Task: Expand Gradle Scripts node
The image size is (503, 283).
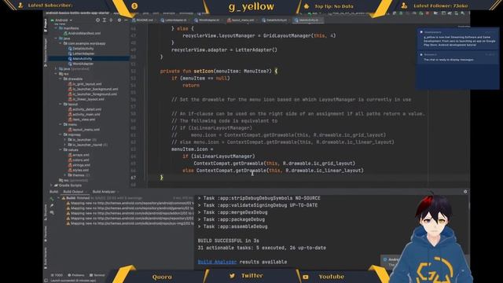Action: (51, 186)
